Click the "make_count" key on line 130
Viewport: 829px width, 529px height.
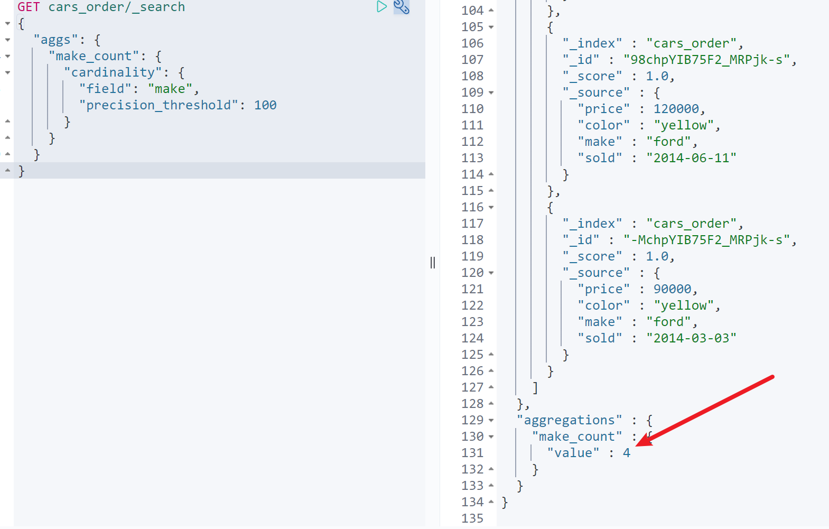[x=577, y=437]
